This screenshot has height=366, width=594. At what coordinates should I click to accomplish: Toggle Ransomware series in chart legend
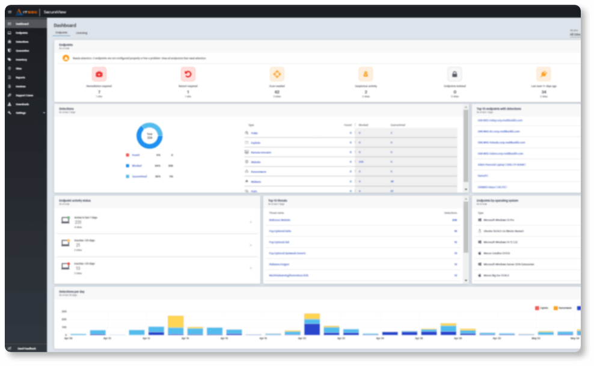tap(563, 308)
